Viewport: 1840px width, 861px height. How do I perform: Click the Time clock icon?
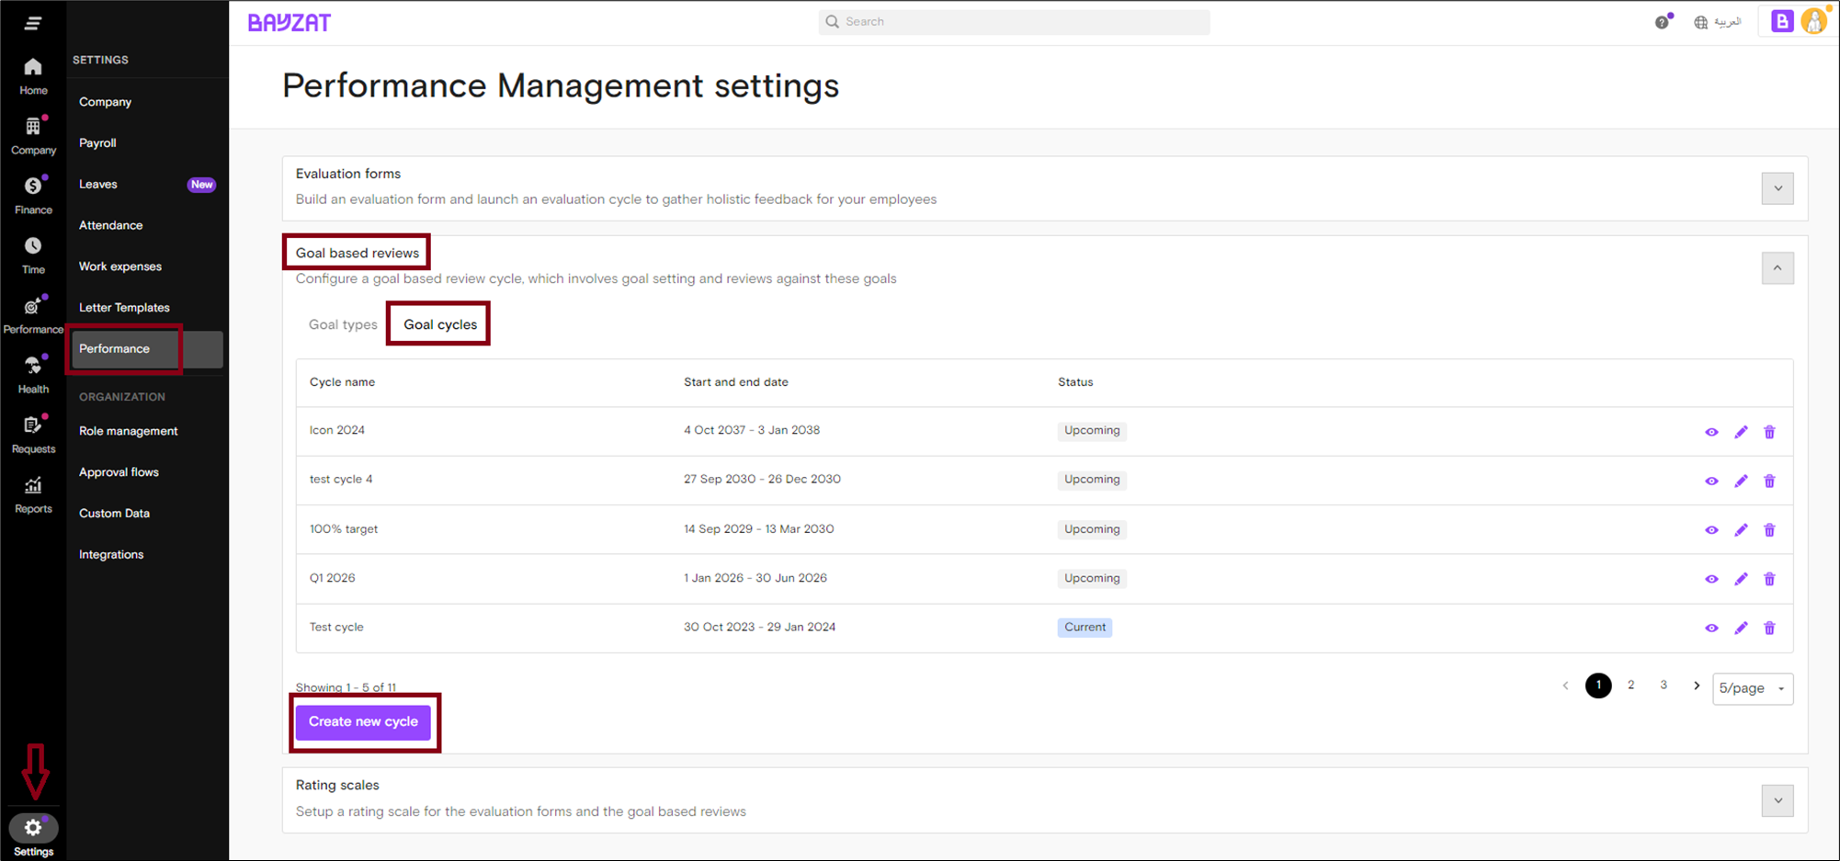click(x=33, y=246)
